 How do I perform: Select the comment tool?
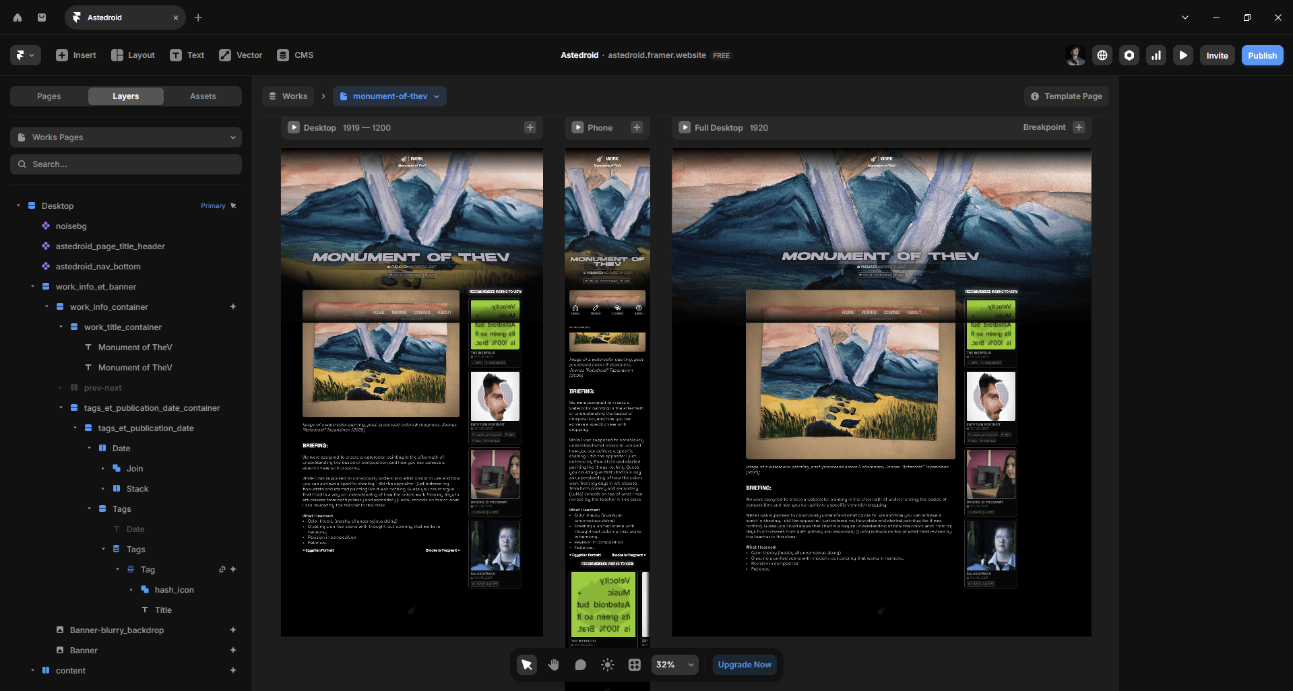tap(581, 665)
